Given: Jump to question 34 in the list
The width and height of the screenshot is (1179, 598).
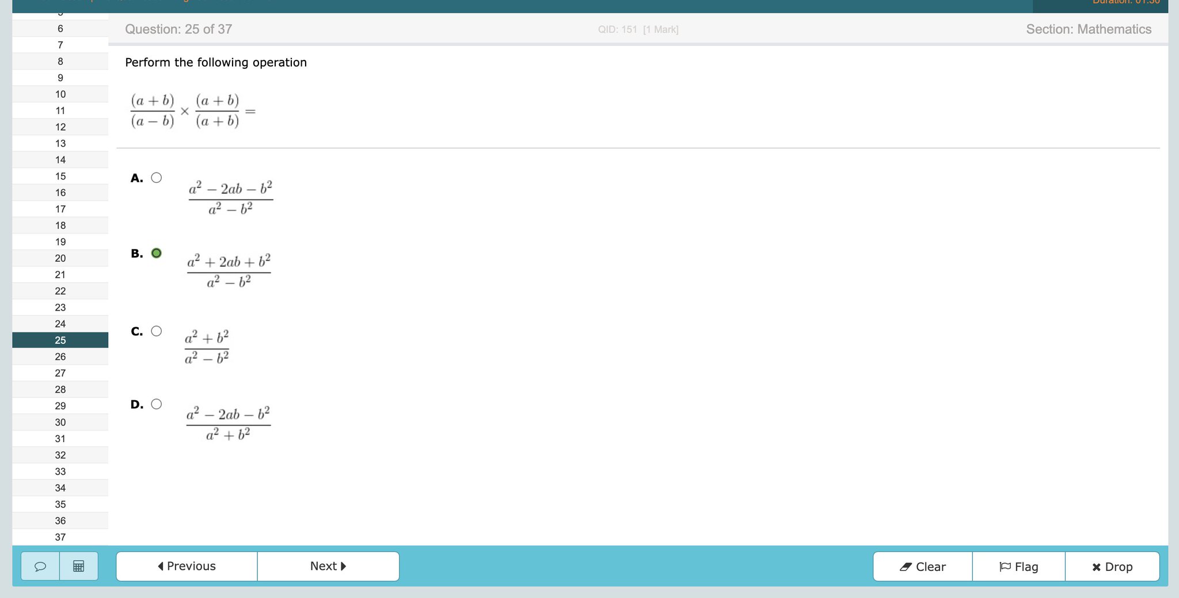Looking at the screenshot, I should pyautogui.click(x=60, y=488).
